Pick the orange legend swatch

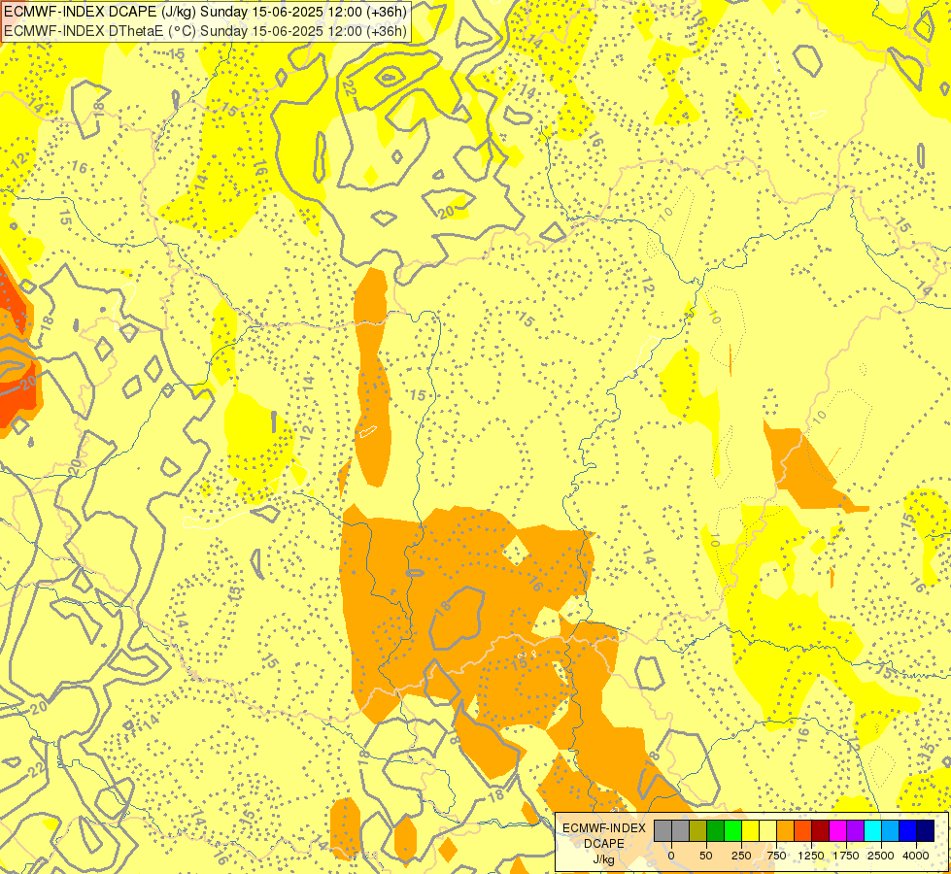click(x=786, y=831)
